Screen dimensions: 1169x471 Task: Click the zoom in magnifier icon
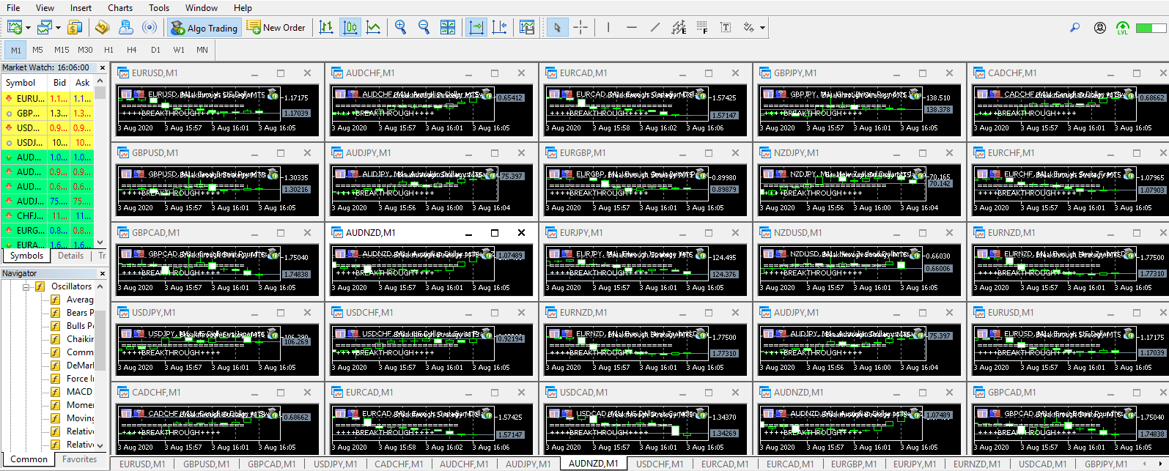point(400,28)
